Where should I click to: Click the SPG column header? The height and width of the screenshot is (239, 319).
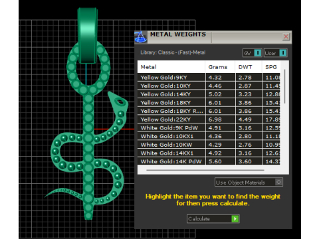click(271, 67)
